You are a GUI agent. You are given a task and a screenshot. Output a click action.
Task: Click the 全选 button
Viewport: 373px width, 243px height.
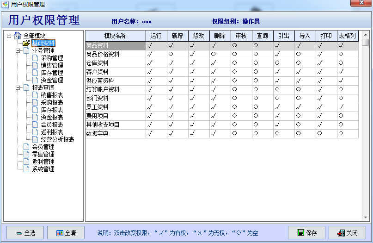point(25,233)
